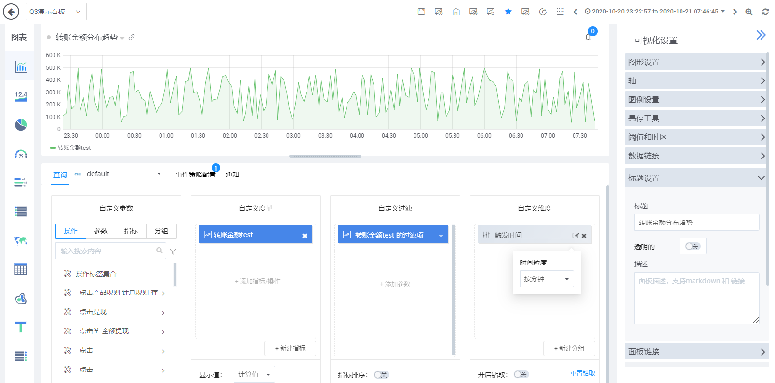
Task: Click the 描述 description text area
Action: [x=696, y=298]
